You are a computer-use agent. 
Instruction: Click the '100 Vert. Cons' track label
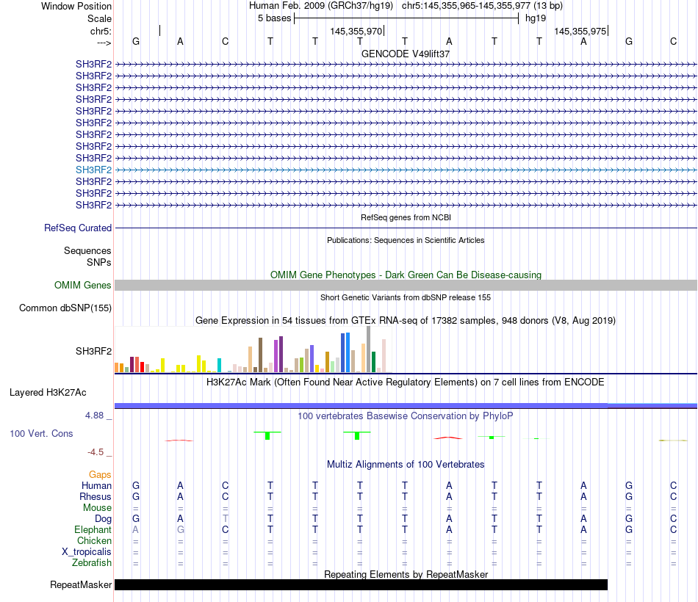(41, 433)
